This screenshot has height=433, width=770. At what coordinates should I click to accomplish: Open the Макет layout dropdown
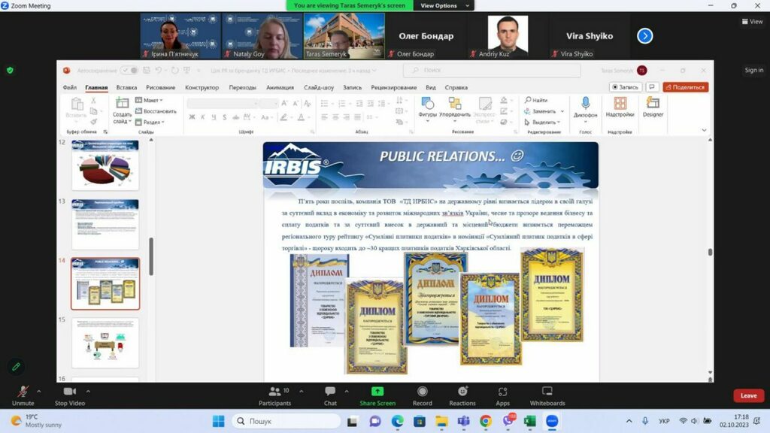150,100
